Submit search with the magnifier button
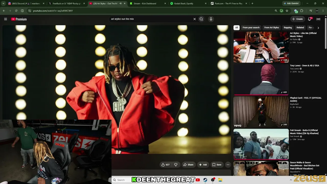This screenshot has height=184, width=327. click(201, 19)
